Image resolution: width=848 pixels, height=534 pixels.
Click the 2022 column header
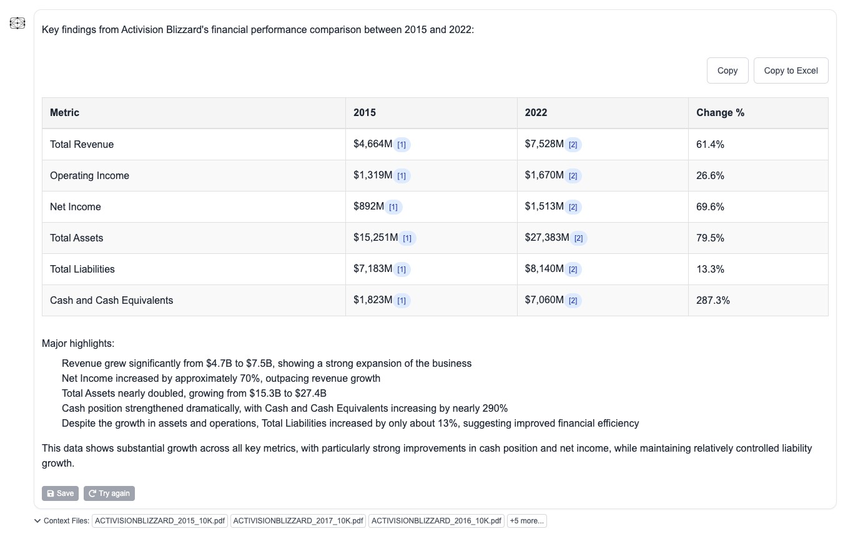[603, 113]
